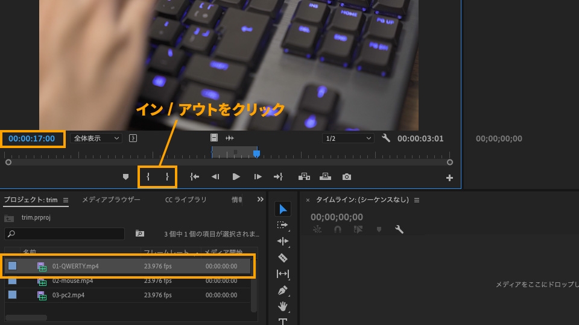The width and height of the screenshot is (579, 325).
Task: Select the Type tool
Action: tap(283, 321)
